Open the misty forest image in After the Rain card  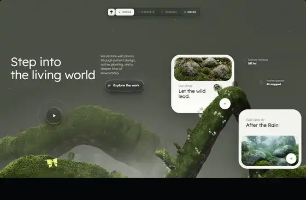pyautogui.click(x=270, y=151)
